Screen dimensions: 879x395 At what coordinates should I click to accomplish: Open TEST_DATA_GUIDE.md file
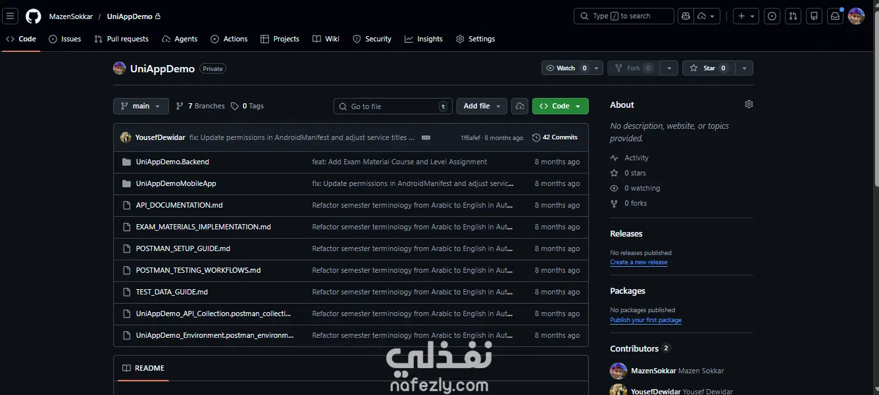(172, 292)
